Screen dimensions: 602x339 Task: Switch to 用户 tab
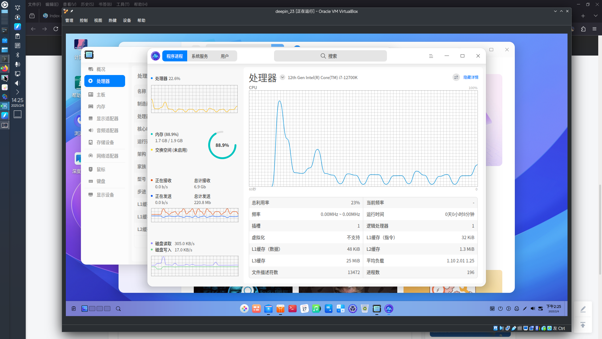pos(224,56)
